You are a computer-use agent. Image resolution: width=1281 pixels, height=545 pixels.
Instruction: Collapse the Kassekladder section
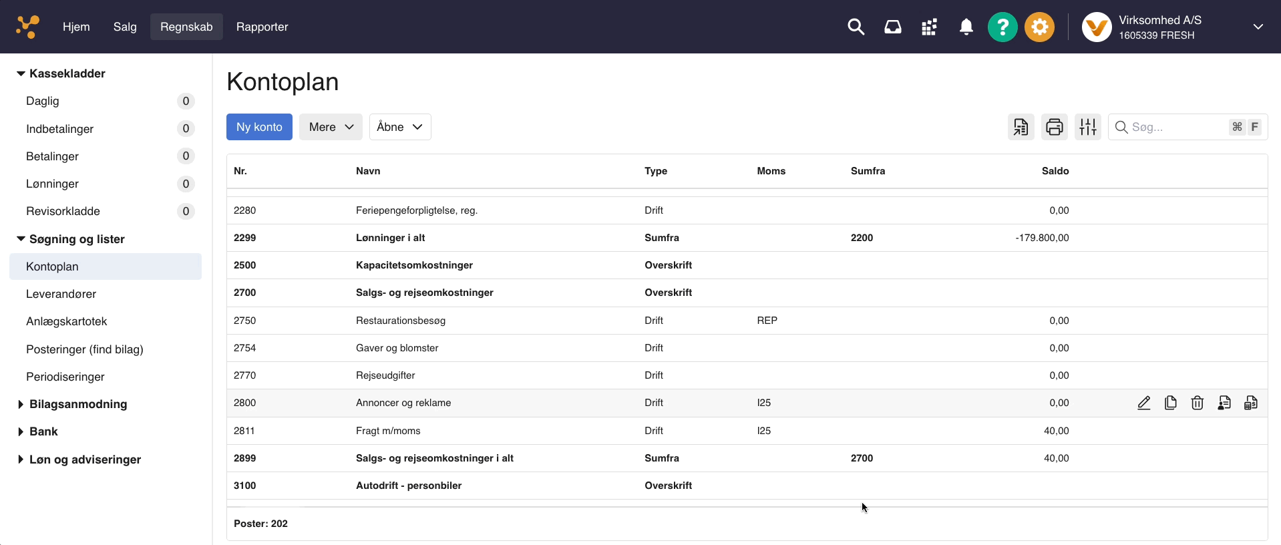21,73
